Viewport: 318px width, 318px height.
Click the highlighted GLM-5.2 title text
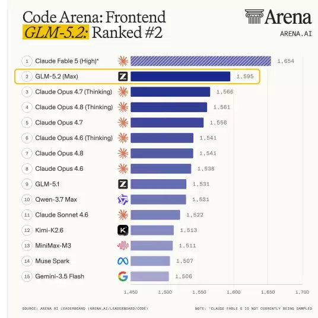point(56,32)
